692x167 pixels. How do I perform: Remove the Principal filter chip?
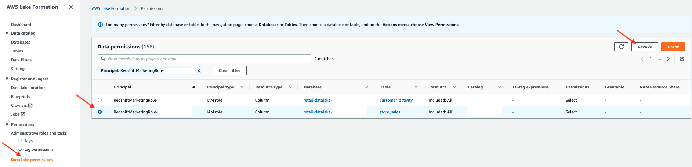[x=199, y=70]
